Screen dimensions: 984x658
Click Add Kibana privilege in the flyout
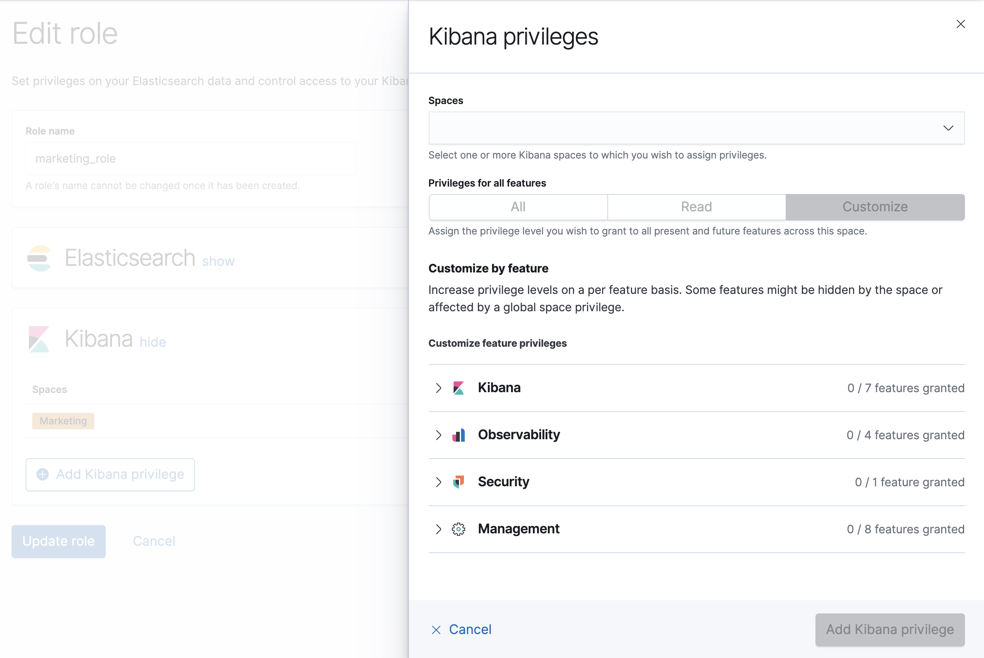pyautogui.click(x=889, y=630)
